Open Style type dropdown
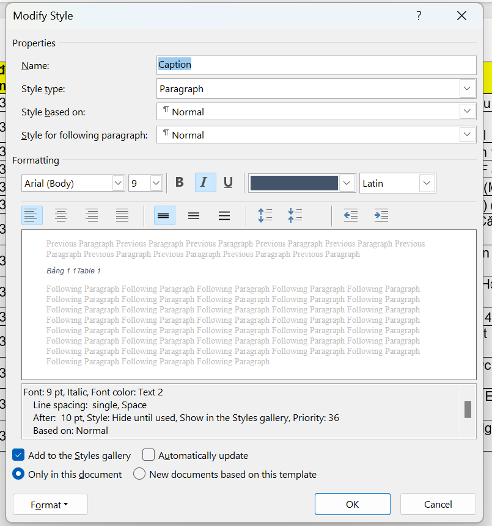492x526 pixels. 467,88
